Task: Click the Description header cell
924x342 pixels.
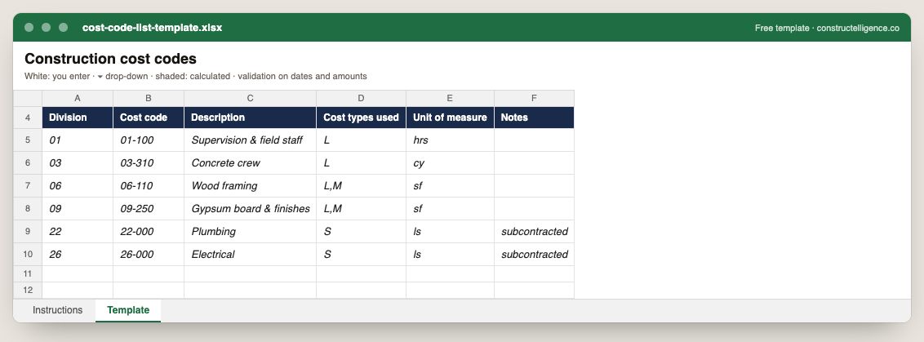Action: click(250, 118)
